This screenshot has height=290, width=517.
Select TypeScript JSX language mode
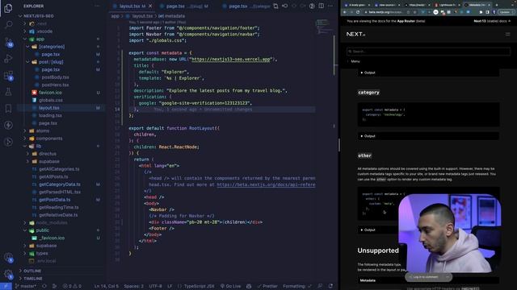pos(196,287)
